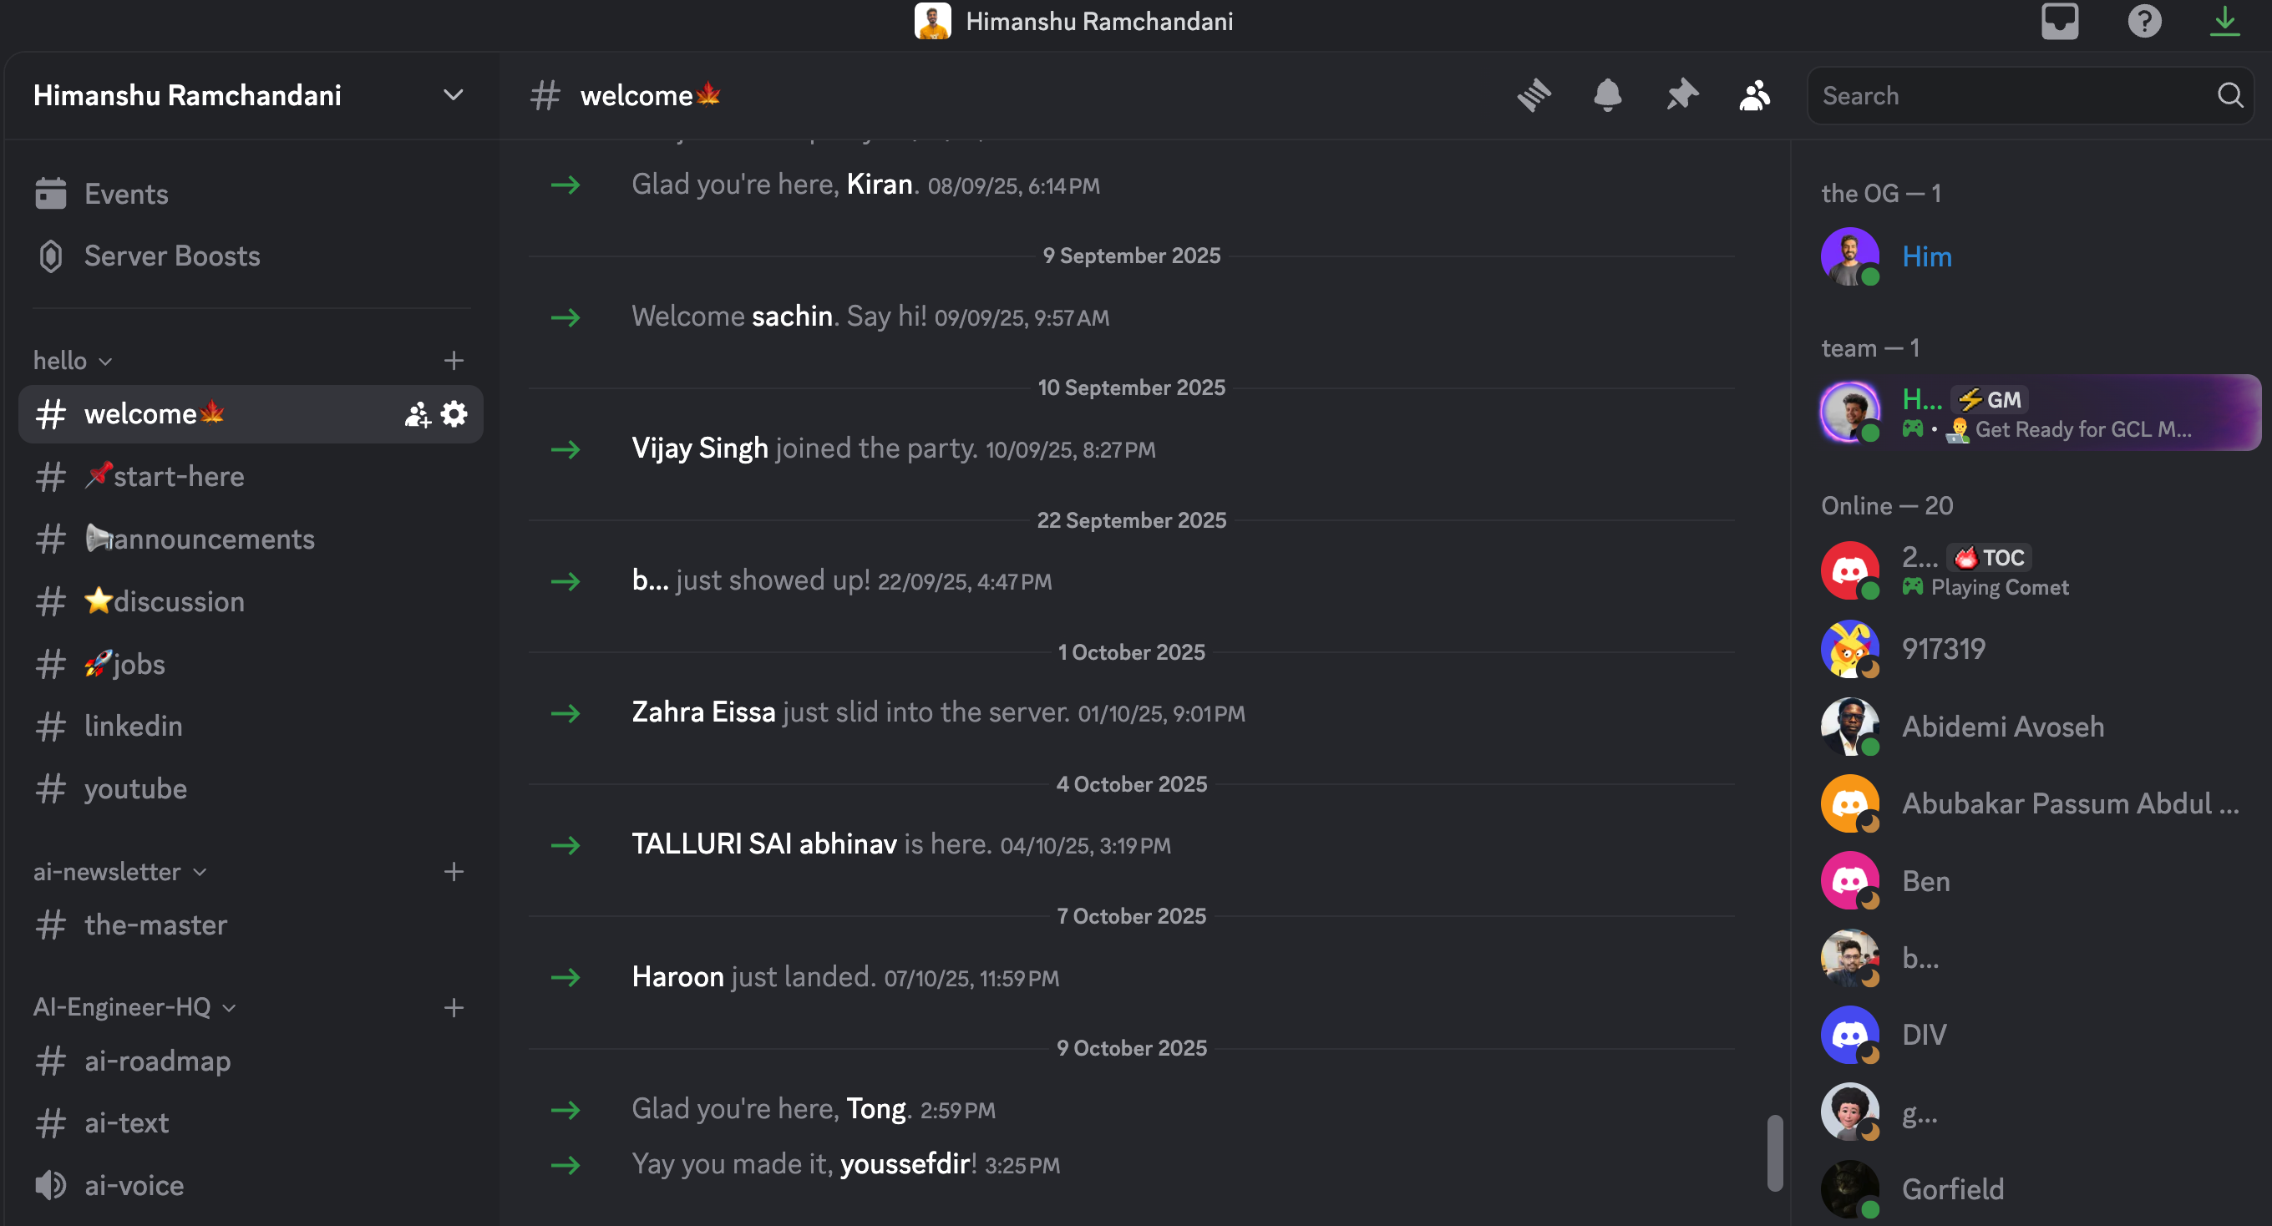
Task: Click the download update icon top right
Action: click(x=2224, y=21)
